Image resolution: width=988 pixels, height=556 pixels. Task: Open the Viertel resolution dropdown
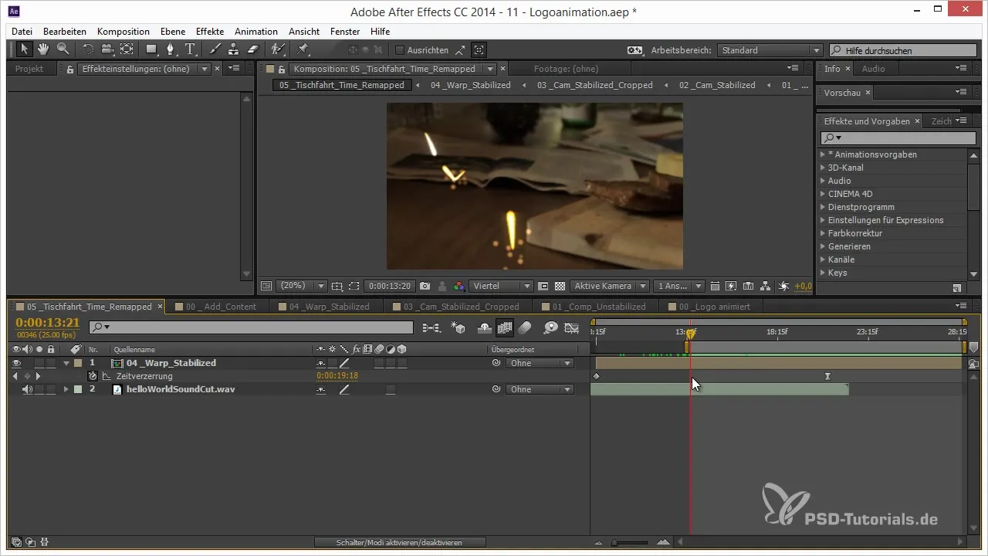coord(501,286)
